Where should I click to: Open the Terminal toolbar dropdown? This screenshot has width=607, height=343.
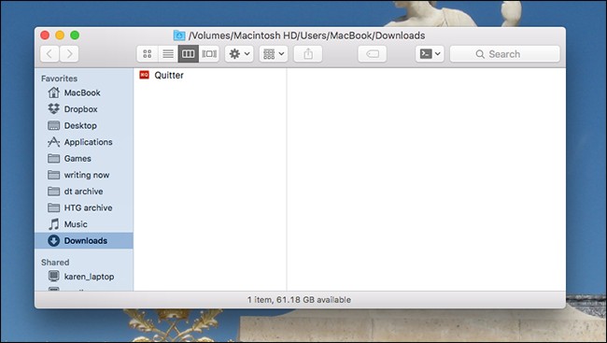(x=430, y=54)
